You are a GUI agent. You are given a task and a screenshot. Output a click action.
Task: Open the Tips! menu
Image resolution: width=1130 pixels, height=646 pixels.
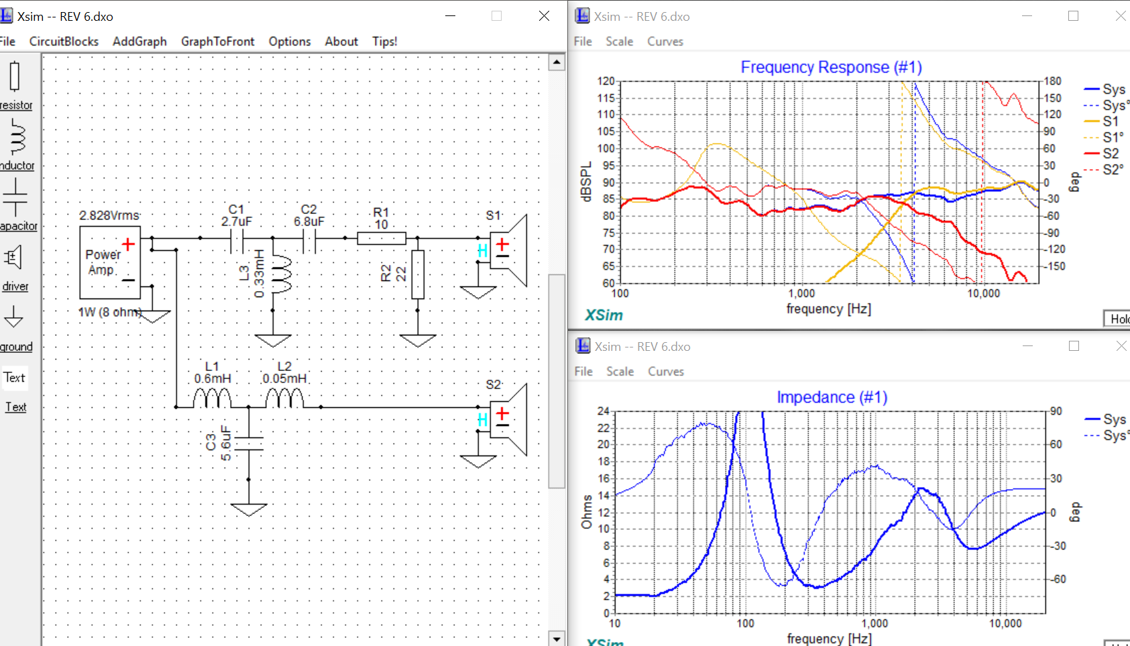point(385,42)
